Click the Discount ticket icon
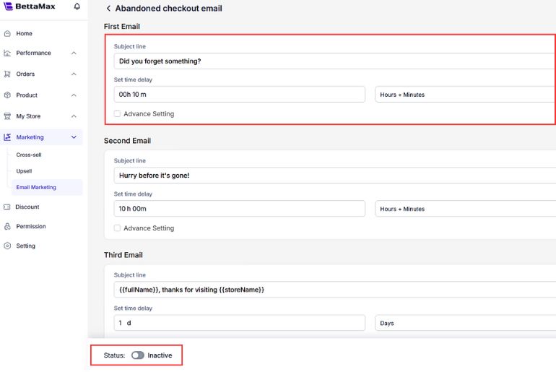Screen dimensions: 556x372 (x=7, y=207)
